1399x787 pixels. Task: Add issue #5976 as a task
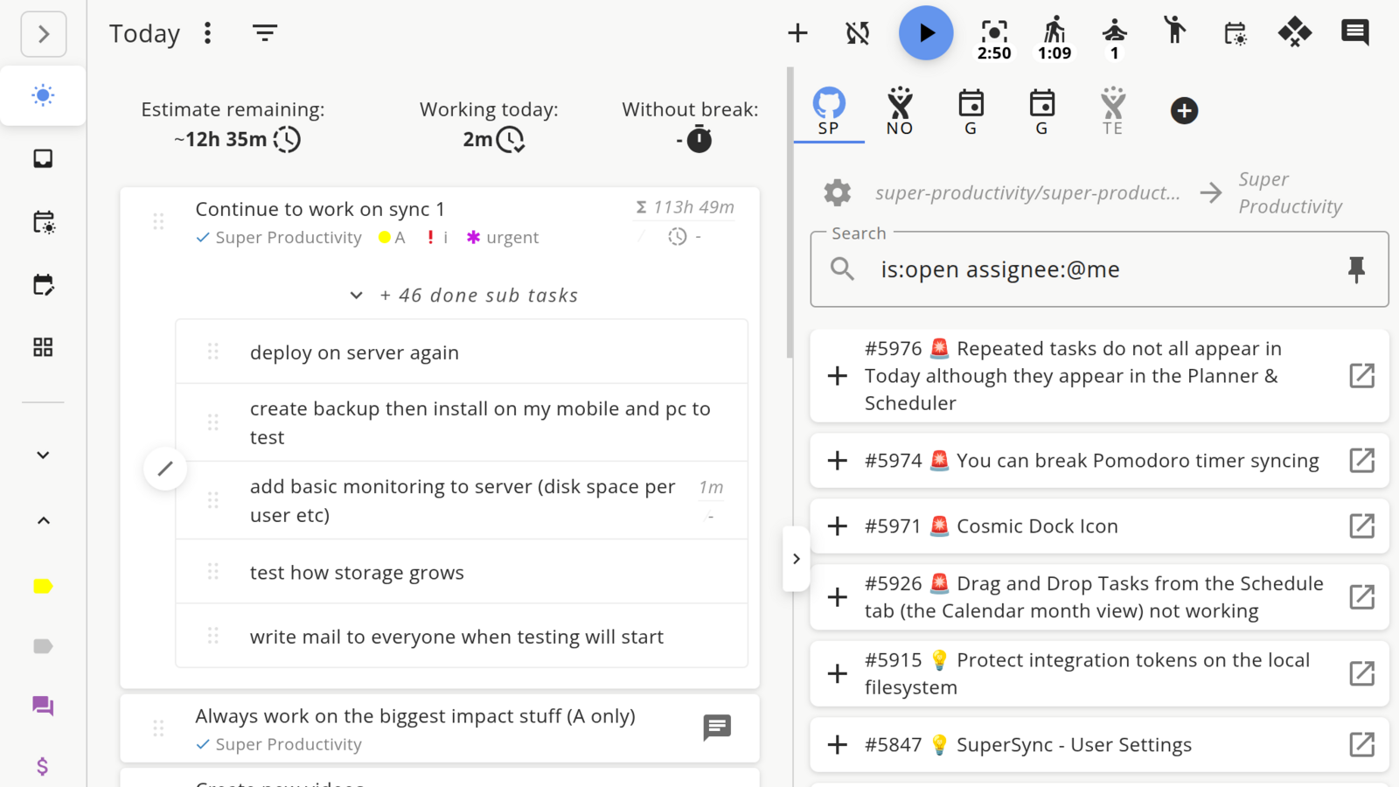(x=838, y=376)
